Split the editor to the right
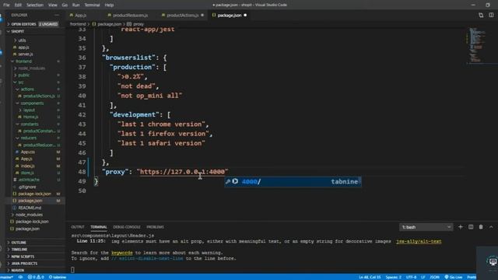 (491, 16)
